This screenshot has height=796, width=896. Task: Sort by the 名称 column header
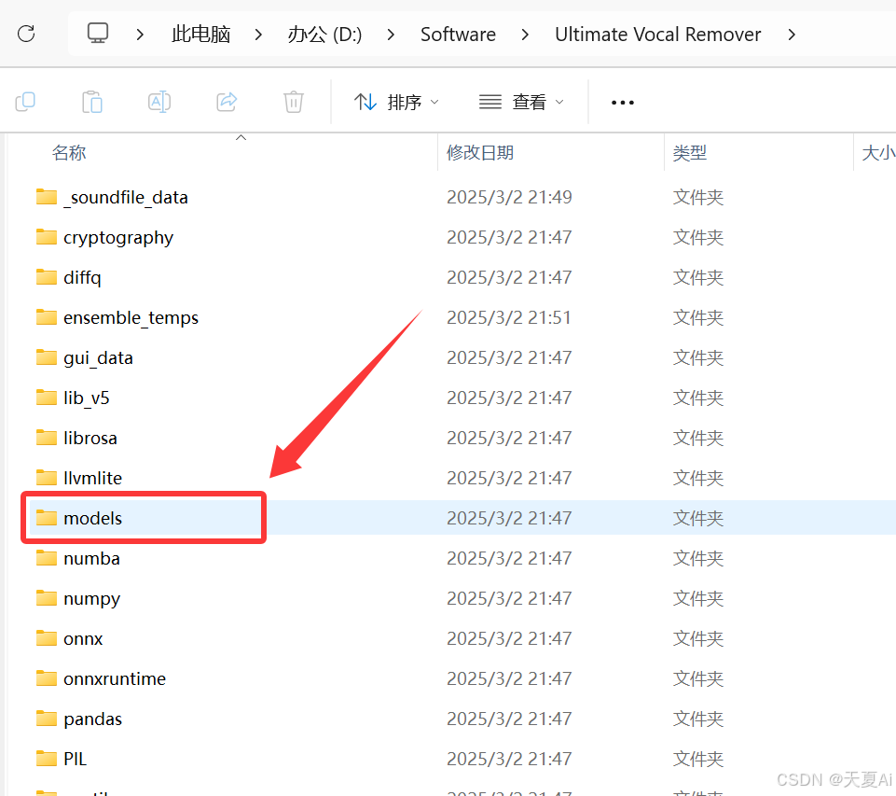(69, 153)
